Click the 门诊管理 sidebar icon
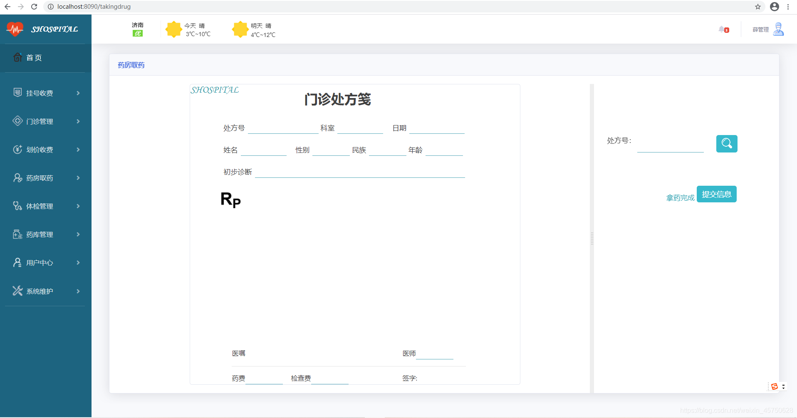This screenshot has height=418, width=797. point(17,121)
